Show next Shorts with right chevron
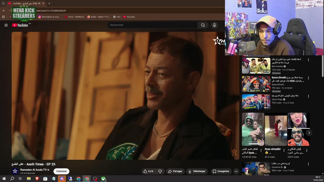This screenshot has width=324, height=182. (309, 133)
